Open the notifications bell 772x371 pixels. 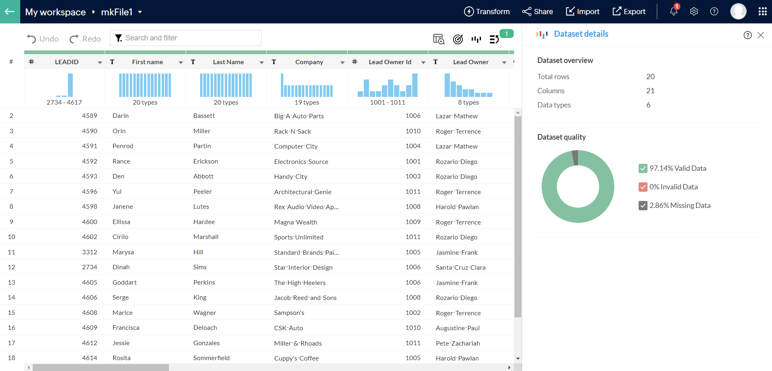[x=673, y=11]
